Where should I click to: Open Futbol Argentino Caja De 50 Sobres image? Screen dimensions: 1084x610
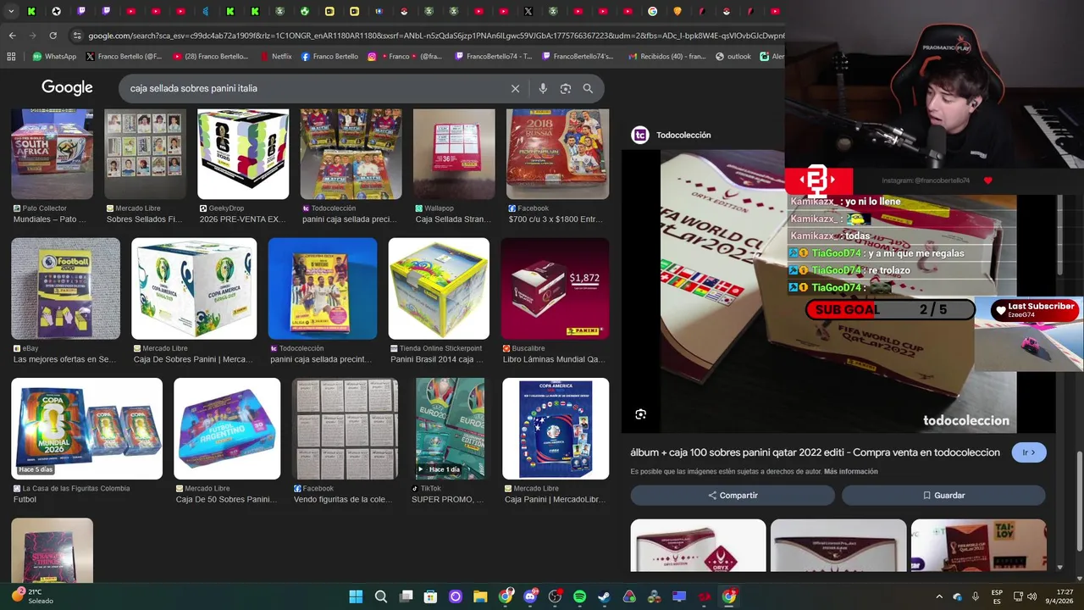pyautogui.click(x=227, y=429)
